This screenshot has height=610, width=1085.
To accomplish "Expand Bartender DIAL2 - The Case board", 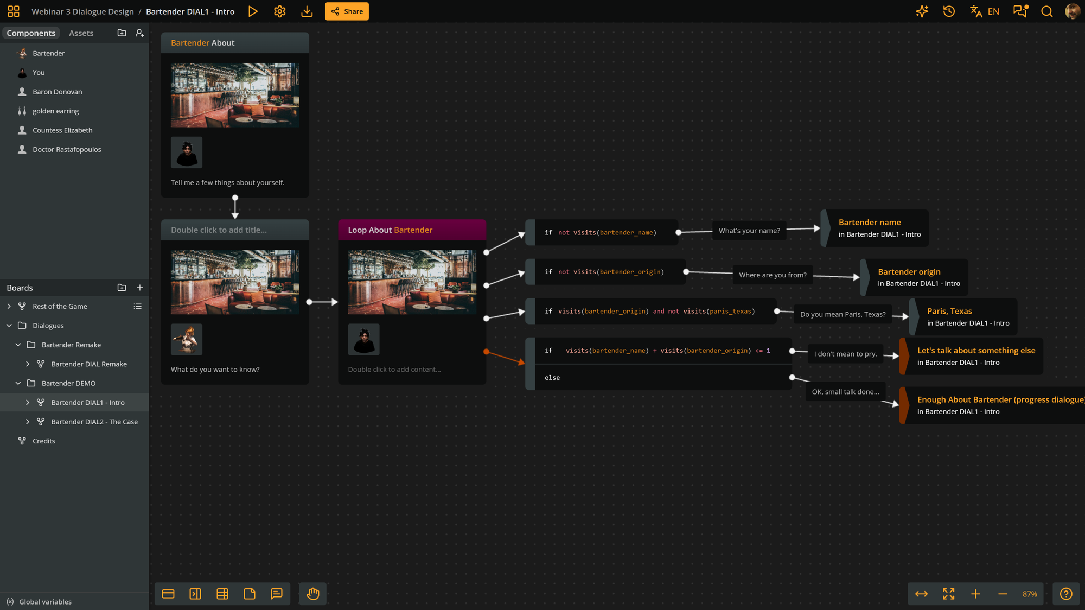I will coord(28,422).
